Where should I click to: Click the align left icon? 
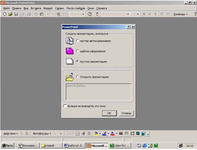tap(162, 14)
